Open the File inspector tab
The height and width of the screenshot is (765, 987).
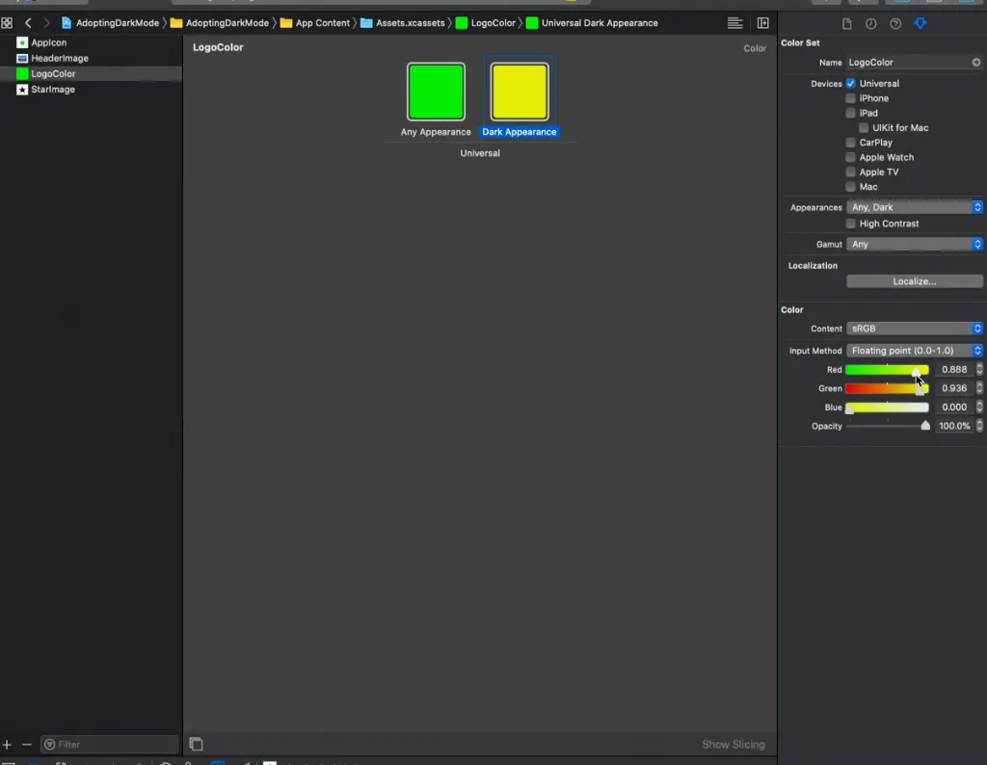[x=846, y=24]
